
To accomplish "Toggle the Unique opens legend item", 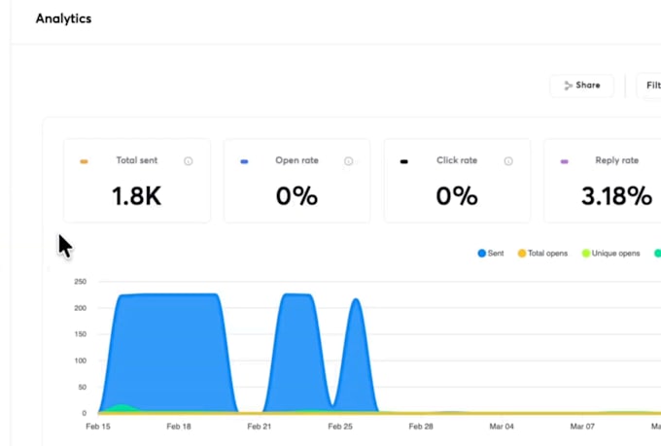I will [610, 254].
